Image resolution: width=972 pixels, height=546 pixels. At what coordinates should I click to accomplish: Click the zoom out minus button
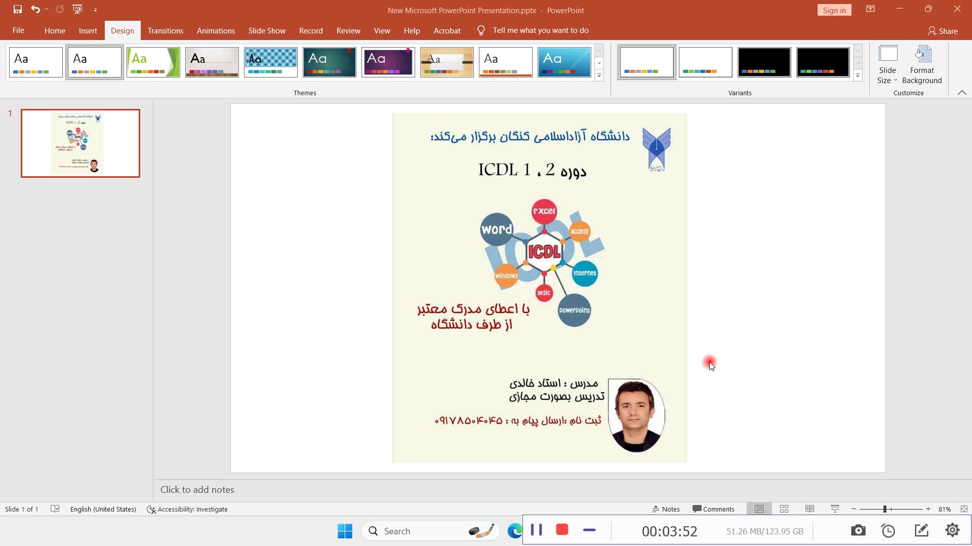click(x=854, y=509)
